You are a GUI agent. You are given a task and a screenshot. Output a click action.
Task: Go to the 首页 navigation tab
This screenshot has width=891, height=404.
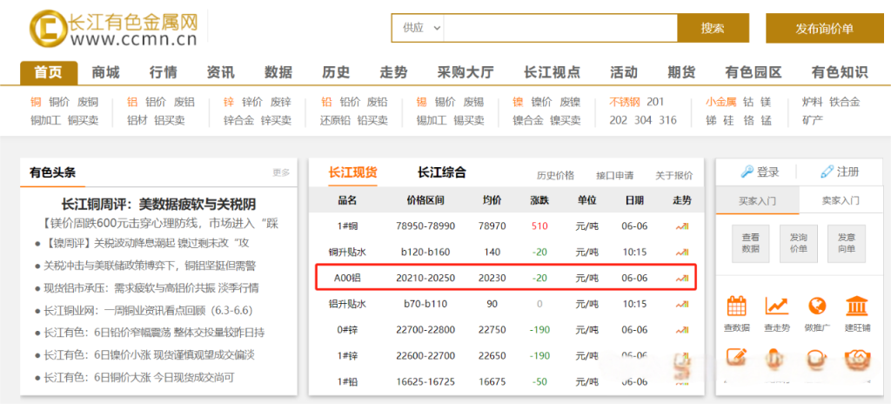pos(49,73)
